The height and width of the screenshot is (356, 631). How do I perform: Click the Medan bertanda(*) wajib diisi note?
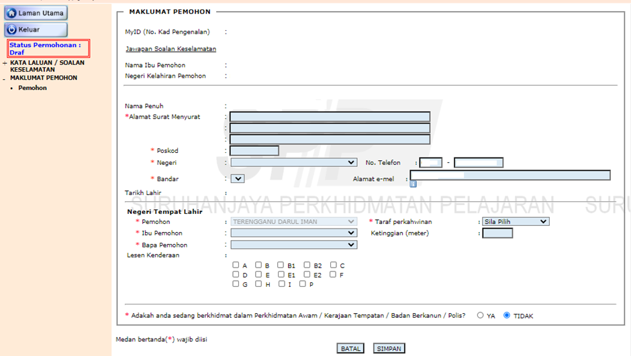[x=161, y=339]
